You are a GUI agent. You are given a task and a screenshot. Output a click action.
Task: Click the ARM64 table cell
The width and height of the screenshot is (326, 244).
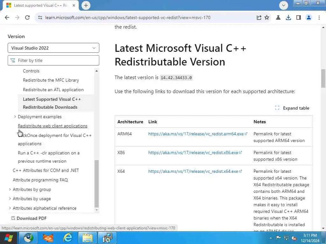point(124,134)
